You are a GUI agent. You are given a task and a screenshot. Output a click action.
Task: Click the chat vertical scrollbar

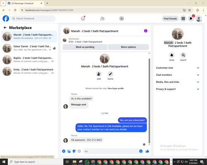pyautogui.click(x=149, y=101)
